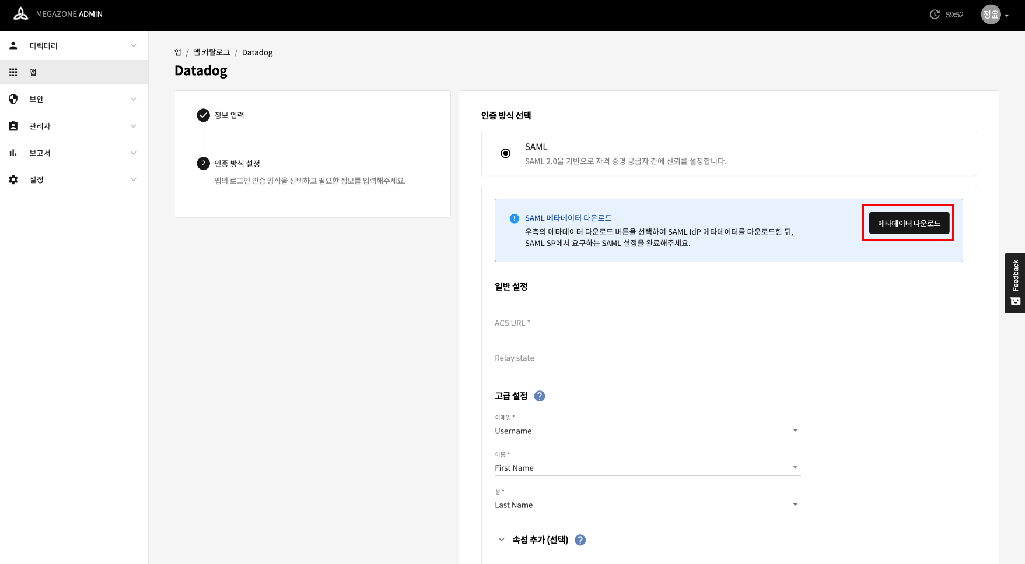The image size is (1025, 564).
Task: Click the 관리자 badge icon
Action: 13,126
